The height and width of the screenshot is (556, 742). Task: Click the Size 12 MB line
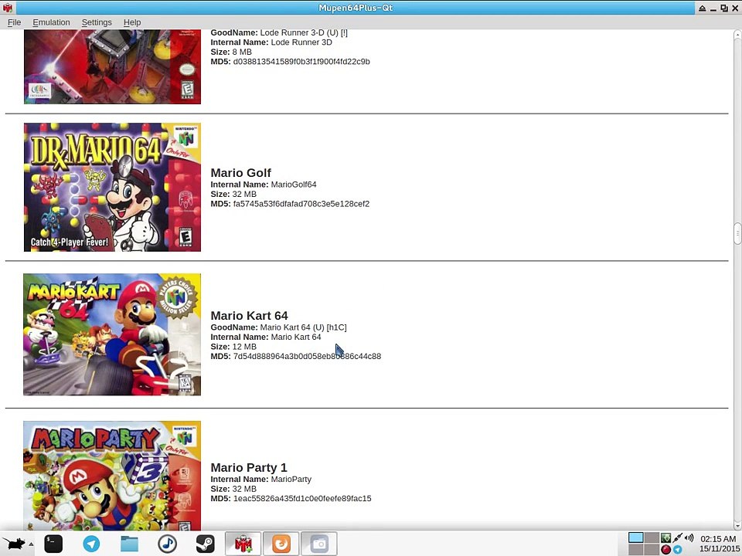(233, 347)
